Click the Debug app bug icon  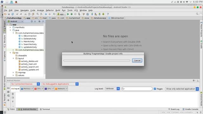click(x=72, y=14)
